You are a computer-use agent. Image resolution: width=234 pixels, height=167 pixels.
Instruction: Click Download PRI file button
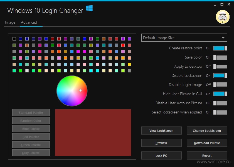207,143
